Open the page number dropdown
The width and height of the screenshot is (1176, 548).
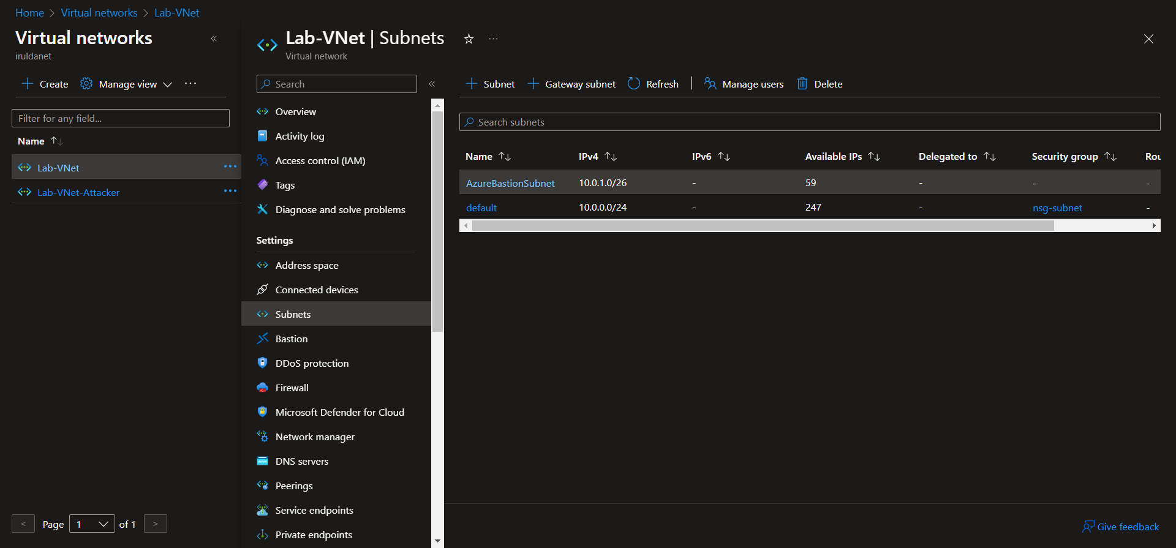92,524
